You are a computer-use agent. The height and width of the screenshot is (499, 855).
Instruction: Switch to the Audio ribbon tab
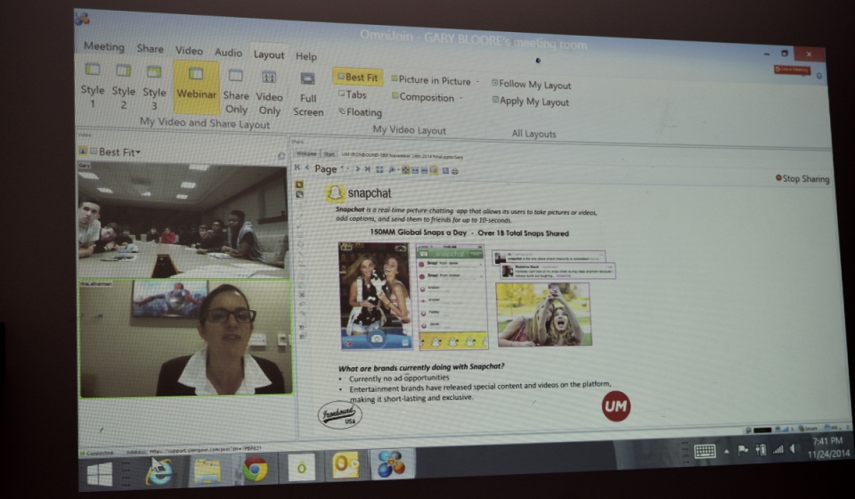point(228,53)
